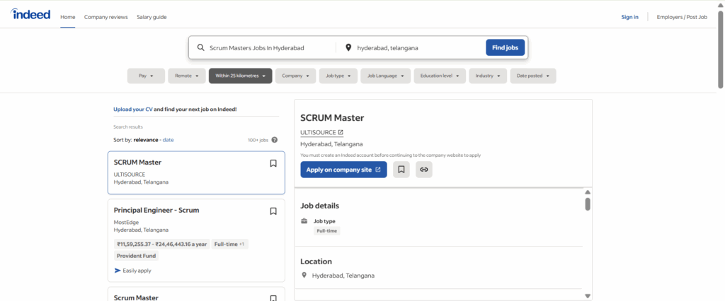This screenshot has width=725, height=301.
Task: Click the Find jobs button
Action: [x=506, y=47]
